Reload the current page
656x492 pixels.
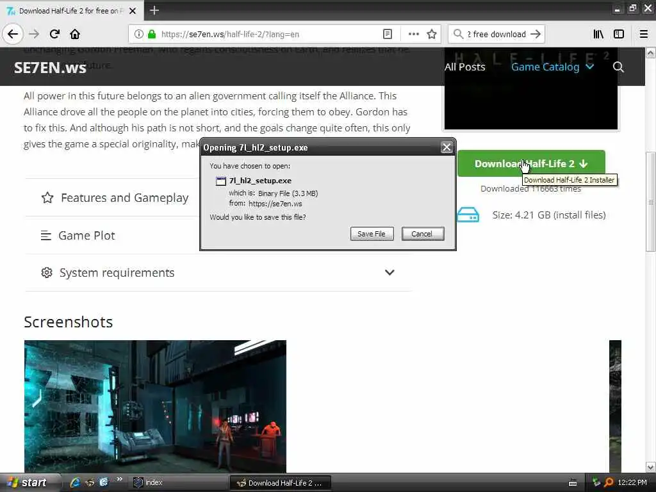(54, 34)
